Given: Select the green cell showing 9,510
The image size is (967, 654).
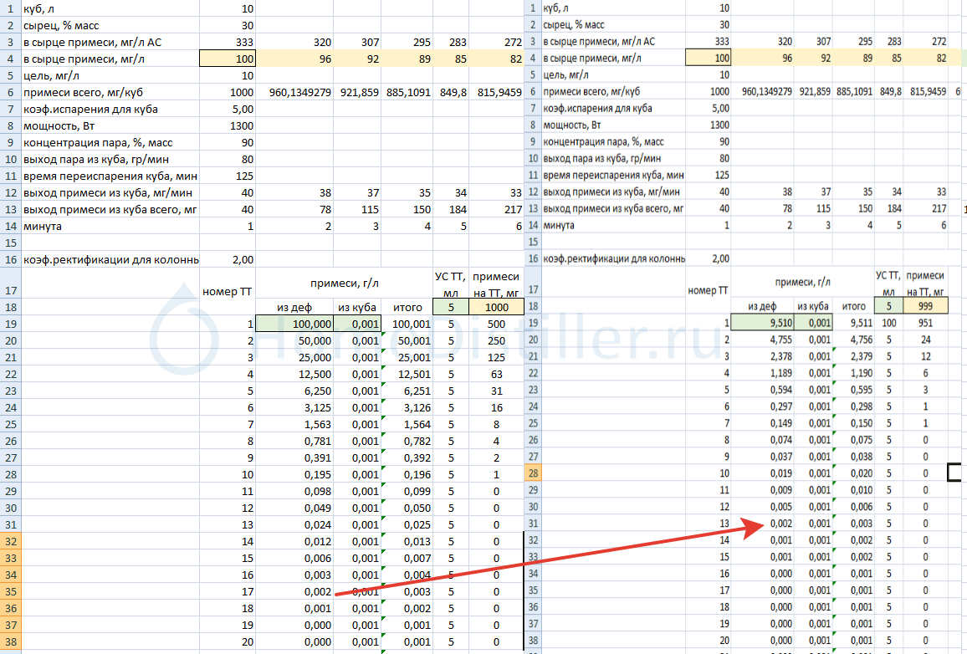Looking at the screenshot, I should [761, 322].
